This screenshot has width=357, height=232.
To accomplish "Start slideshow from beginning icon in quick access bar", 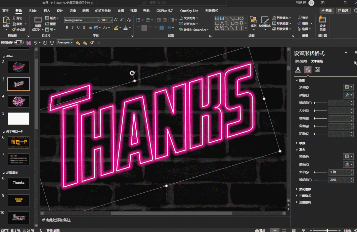I will pyautogui.click(x=52, y=43).
